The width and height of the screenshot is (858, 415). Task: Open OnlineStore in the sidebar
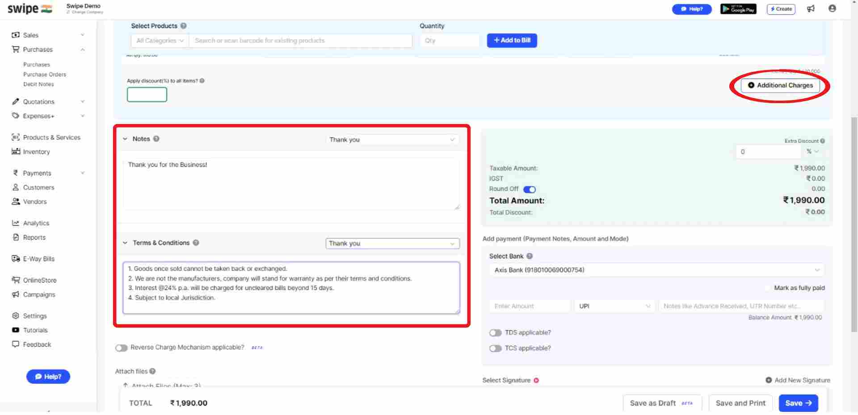coord(40,280)
